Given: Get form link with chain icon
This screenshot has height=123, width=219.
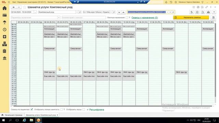Looking at the screenshot, I should [x=207, y=7].
